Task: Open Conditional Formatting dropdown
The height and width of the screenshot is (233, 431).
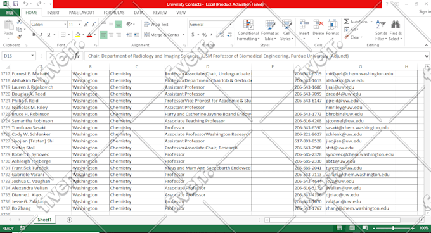Action: pyautogui.click(x=248, y=30)
